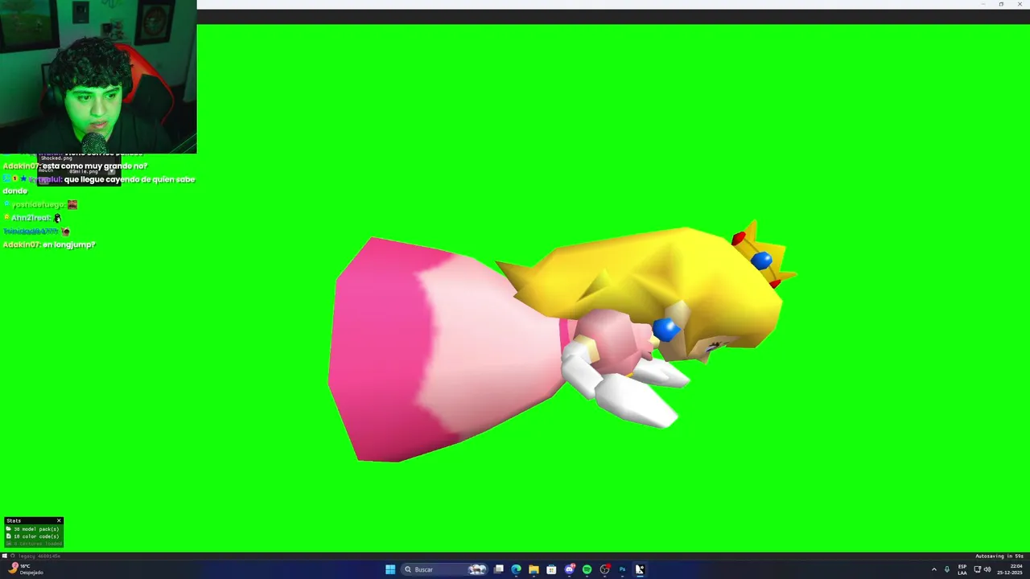Close the Stats overlay panel
Image resolution: width=1030 pixels, height=579 pixels.
coord(59,521)
